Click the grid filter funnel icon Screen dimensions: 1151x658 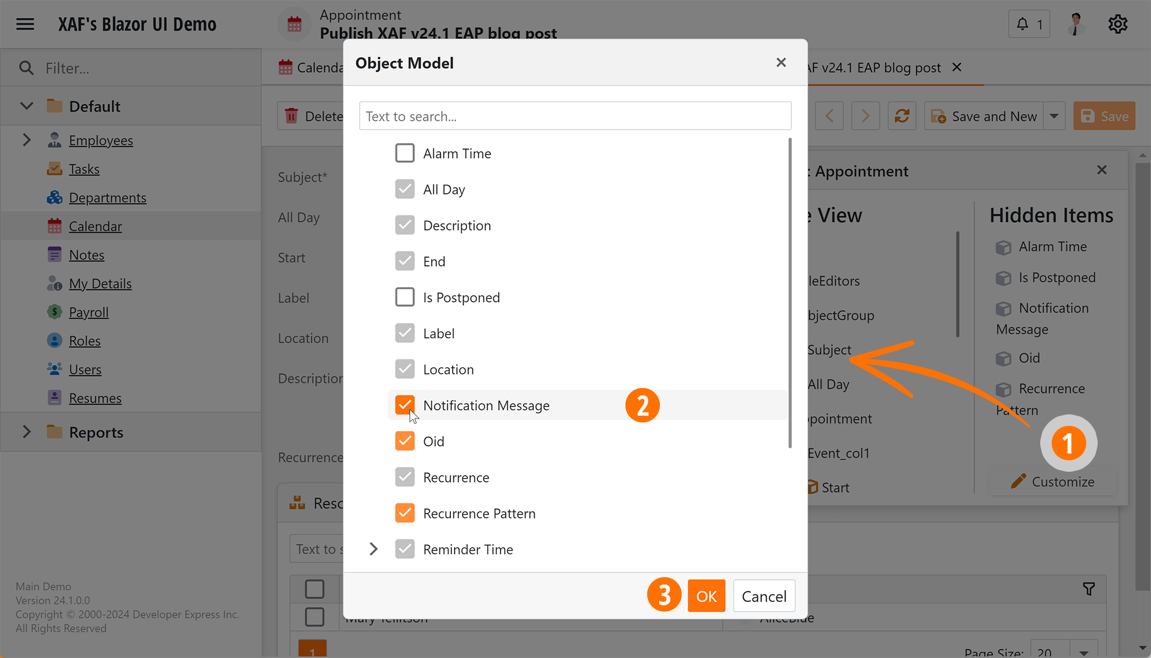coord(1088,589)
